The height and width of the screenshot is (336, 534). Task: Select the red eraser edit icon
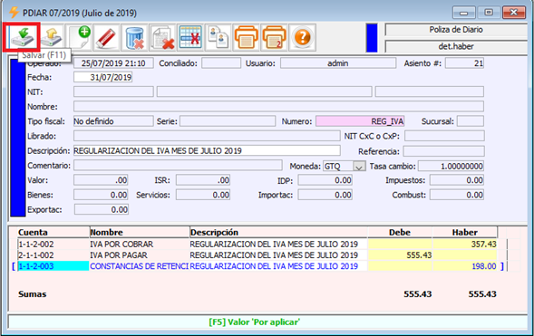[x=106, y=37]
